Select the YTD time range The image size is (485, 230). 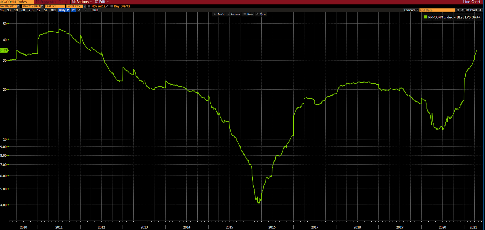(x=31, y=10)
